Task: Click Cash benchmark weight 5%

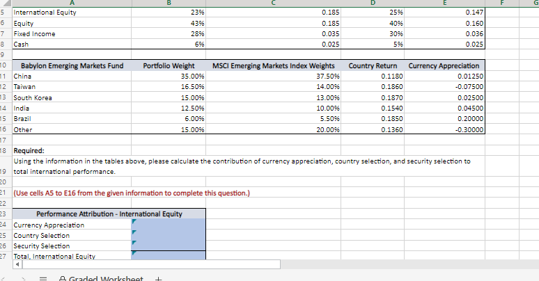Action: point(373,44)
